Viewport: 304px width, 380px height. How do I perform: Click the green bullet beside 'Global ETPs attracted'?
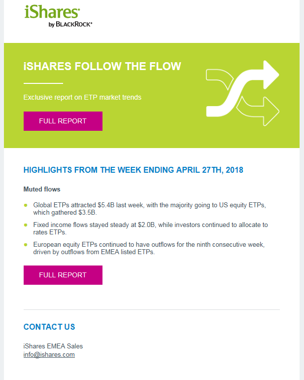point(26,205)
